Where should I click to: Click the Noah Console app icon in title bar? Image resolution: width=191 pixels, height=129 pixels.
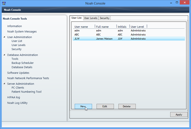(4, 3)
